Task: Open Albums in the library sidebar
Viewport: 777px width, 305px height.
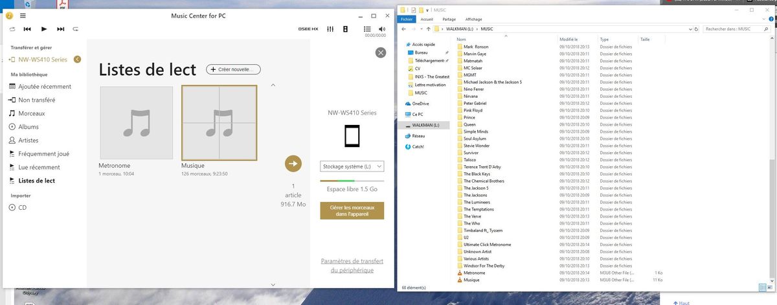Action: point(28,127)
